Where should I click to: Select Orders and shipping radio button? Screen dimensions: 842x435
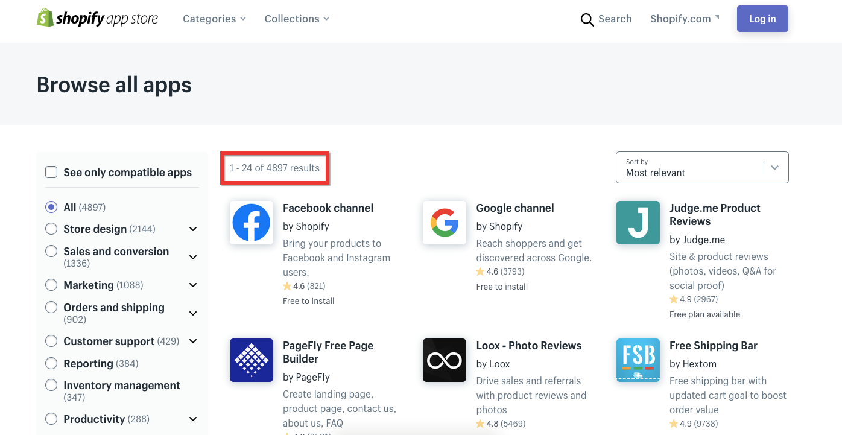click(51, 307)
